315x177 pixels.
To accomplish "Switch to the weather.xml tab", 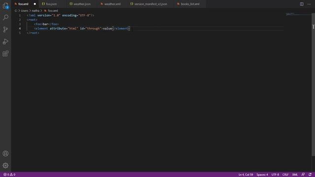I will pyautogui.click(x=112, y=4).
